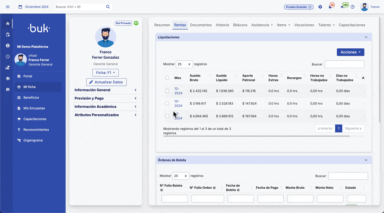
Task: Select the clock icon in left rail
Action: [8, 56]
